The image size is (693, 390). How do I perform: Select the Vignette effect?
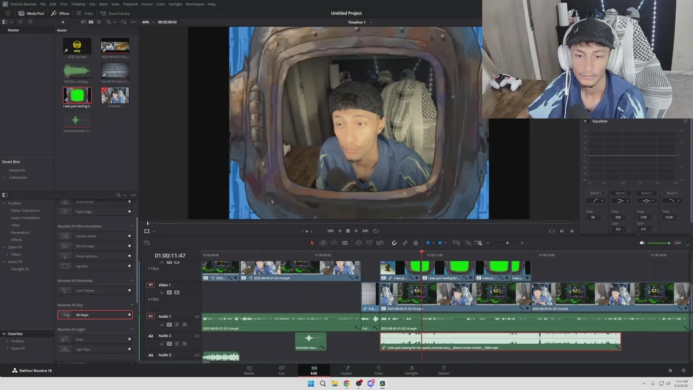coord(95,266)
